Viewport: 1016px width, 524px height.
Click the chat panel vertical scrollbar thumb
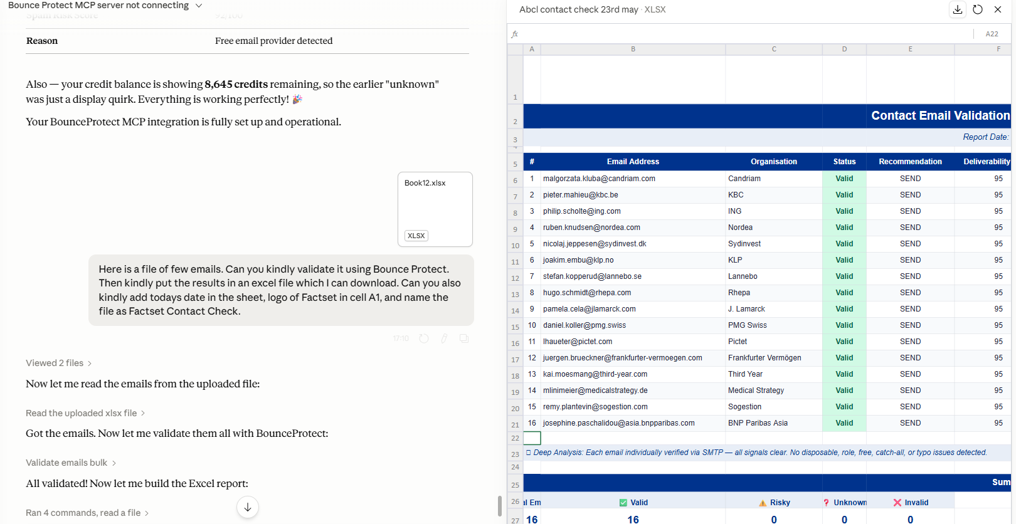point(500,506)
